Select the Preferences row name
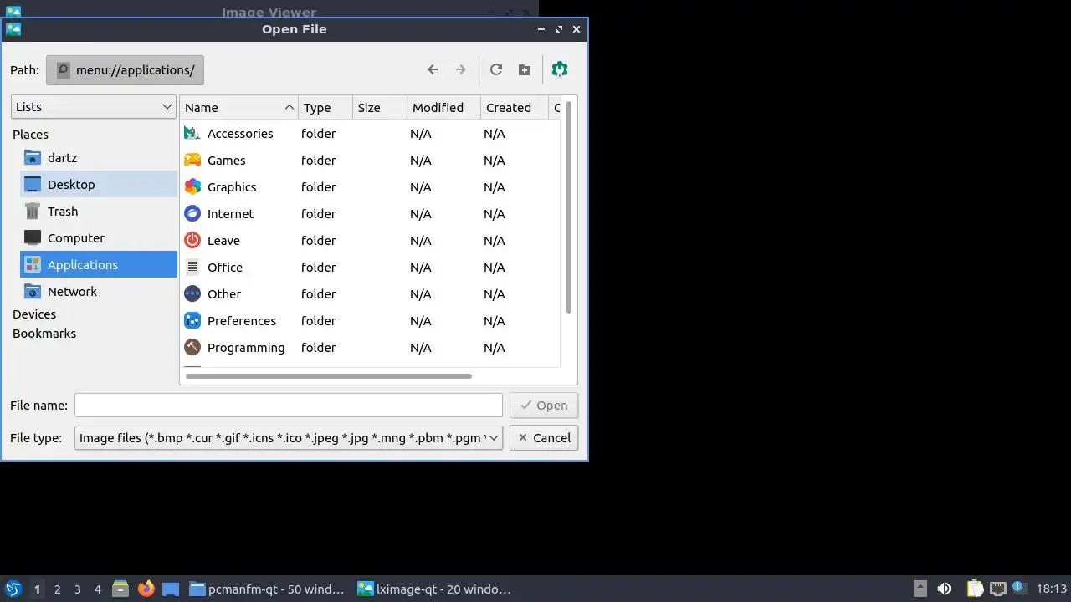 pos(242,321)
